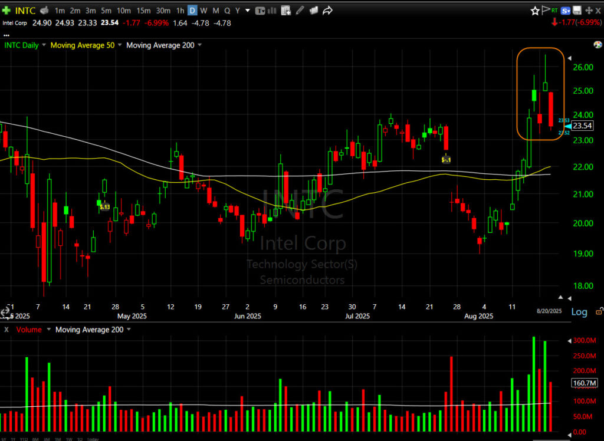
Task: Click the 23.54 current price label
Action: click(x=582, y=126)
